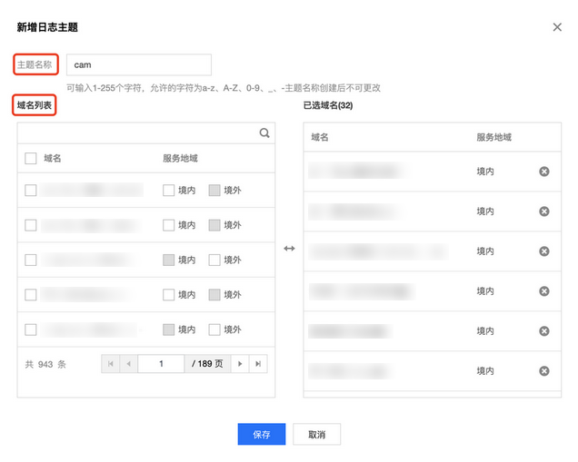The image size is (578, 462).
Task: Remove the last visible selected domain
Action: coord(544,371)
